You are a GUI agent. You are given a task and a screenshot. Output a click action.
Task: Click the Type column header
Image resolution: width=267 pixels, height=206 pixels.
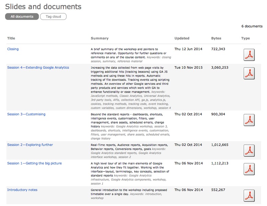[x=245, y=38]
